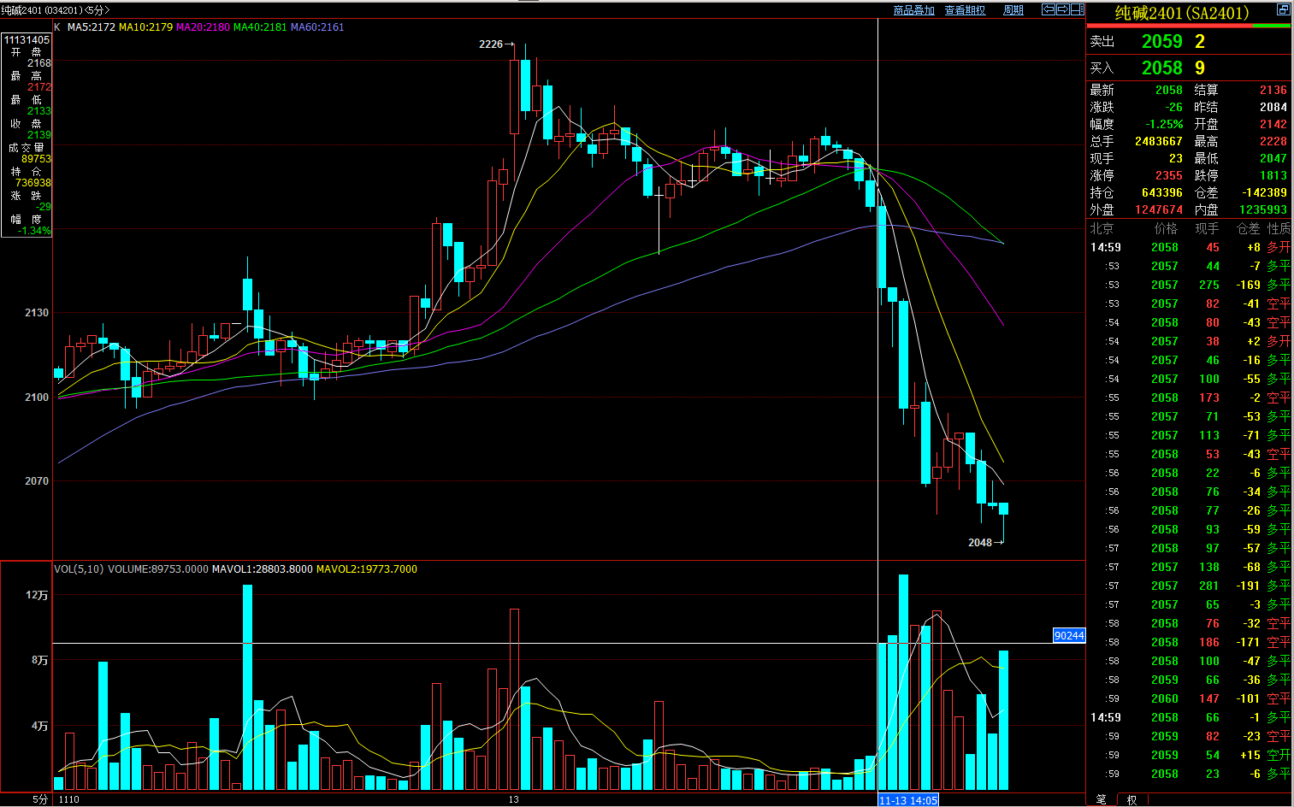Click the MA10:2179 indicator label

click(145, 27)
